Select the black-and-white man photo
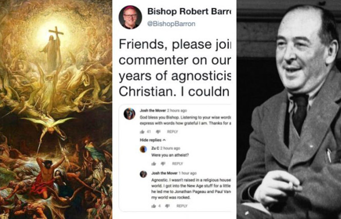The image size is (341, 219). [289, 109]
